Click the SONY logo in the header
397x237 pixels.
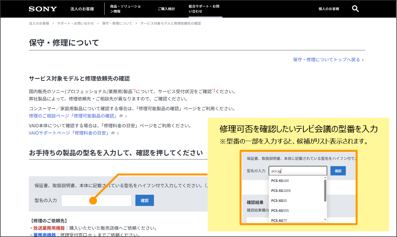tap(43, 9)
